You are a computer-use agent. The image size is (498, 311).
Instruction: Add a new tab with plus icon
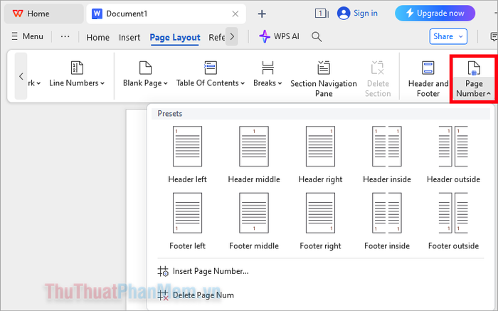(x=262, y=14)
